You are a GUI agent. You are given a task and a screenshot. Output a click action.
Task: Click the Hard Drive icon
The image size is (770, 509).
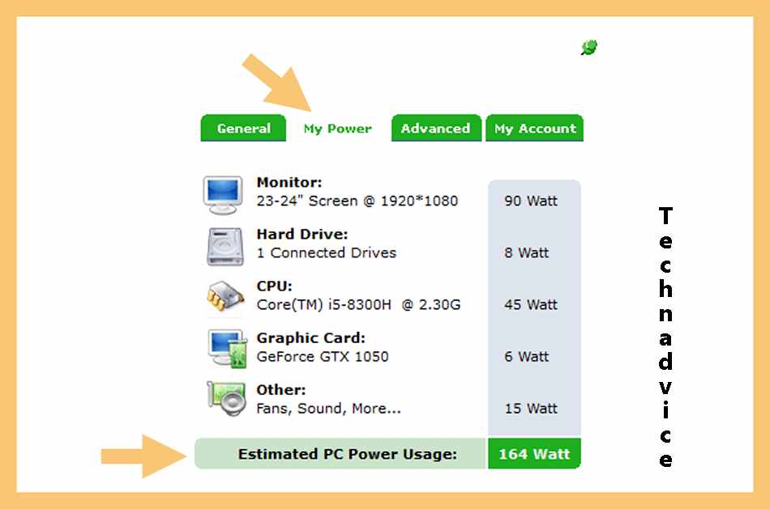click(x=225, y=247)
